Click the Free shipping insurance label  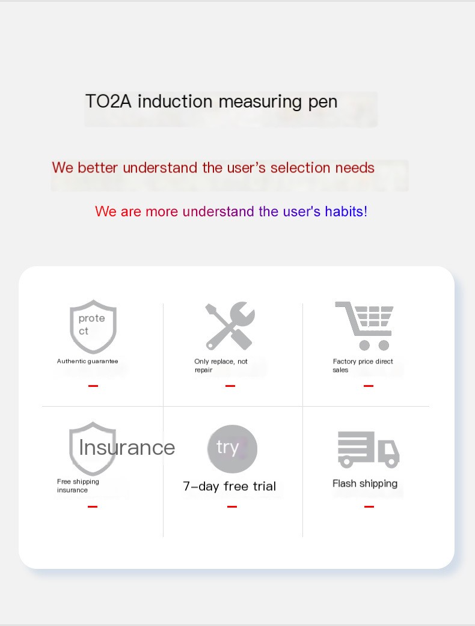tap(78, 486)
